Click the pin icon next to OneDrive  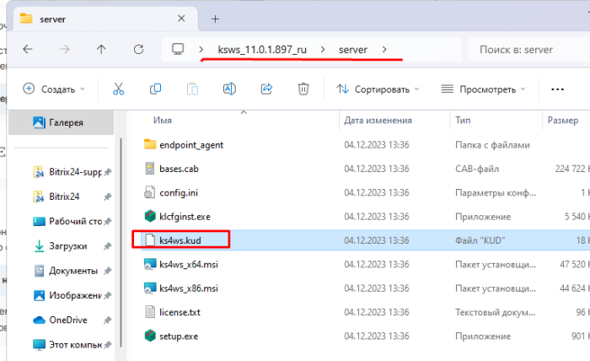(x=108, y=320)
